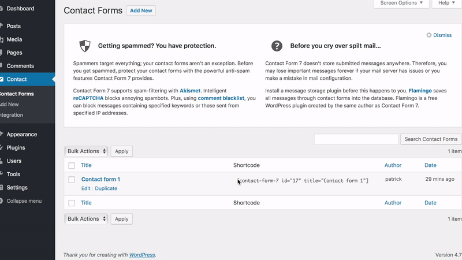Sort by Title column header
This screenshot has width=462, height=260.
86,165
